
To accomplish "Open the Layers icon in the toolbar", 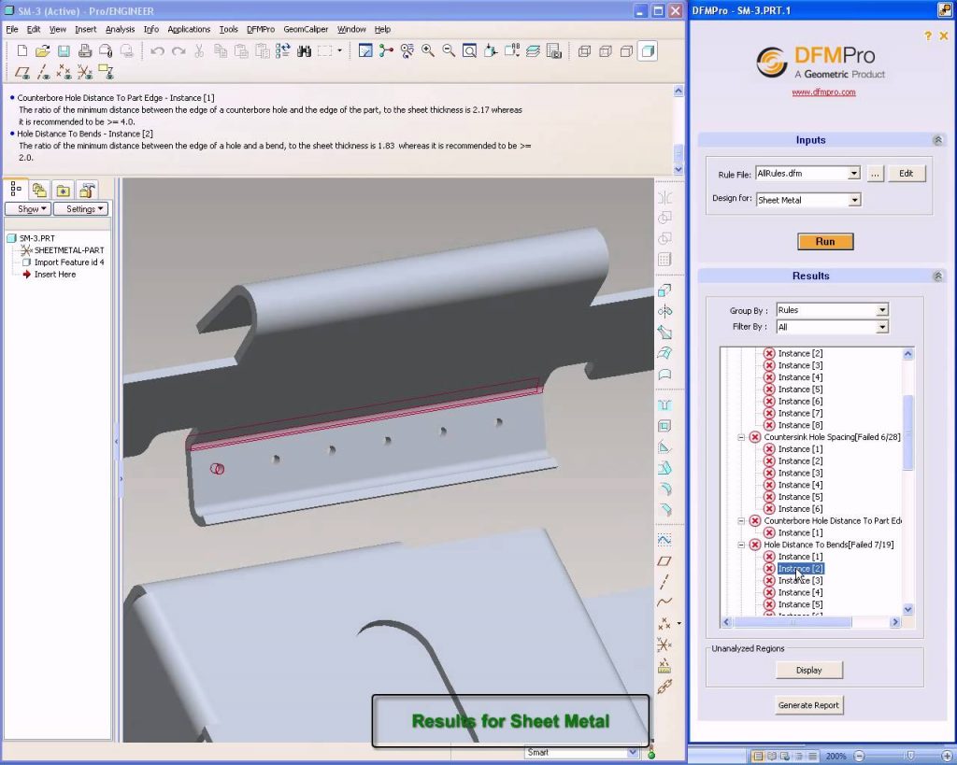I will (533, 51).
